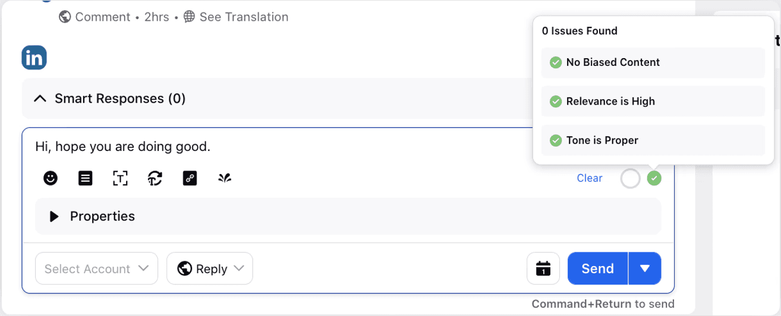The width and height of the screenshot is (781, 316).
Task: Click the LinkedIn logo icon
Action: (34, 58)
